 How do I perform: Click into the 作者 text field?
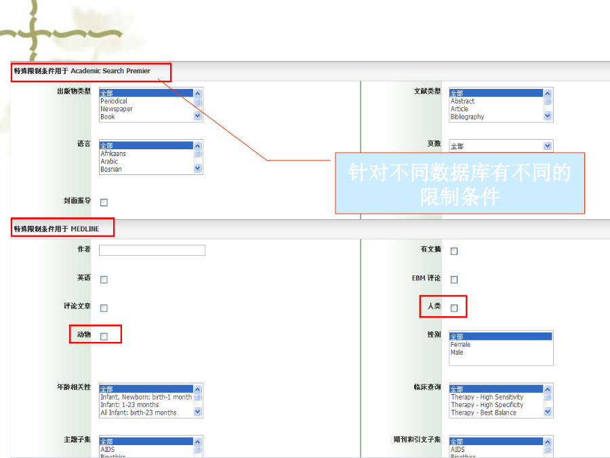(152, 250)
